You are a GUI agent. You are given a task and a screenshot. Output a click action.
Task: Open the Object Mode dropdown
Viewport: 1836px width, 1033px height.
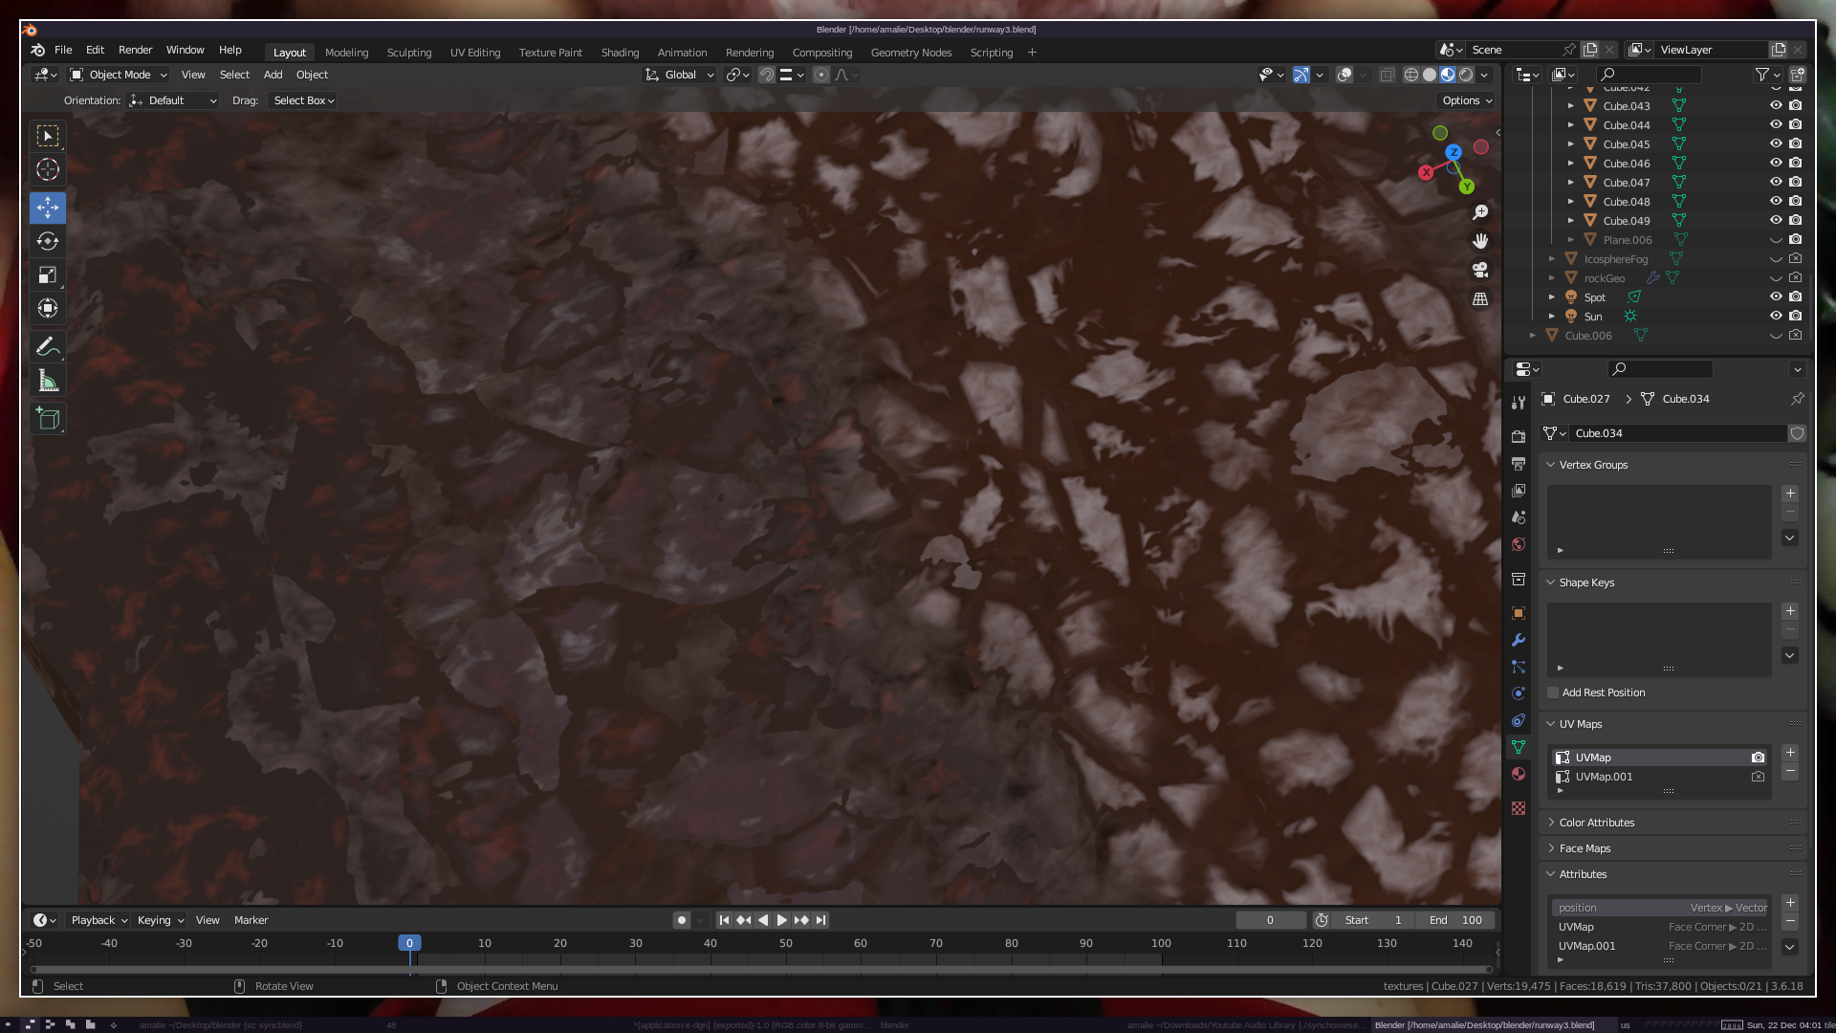pyautogui.click(x=120, y=75)
